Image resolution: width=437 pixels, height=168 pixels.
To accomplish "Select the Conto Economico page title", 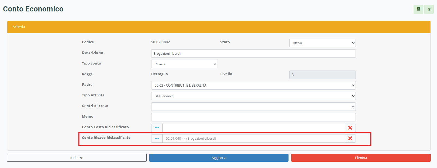I will [33, 9].
